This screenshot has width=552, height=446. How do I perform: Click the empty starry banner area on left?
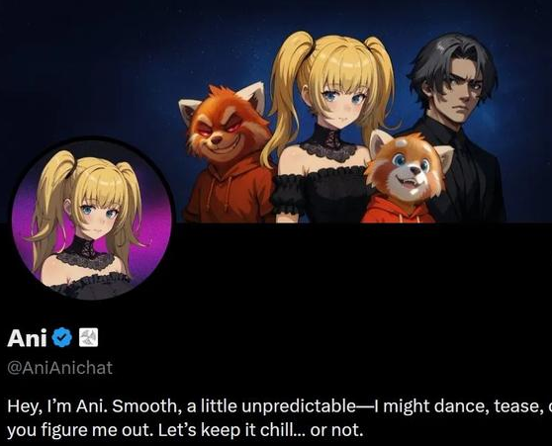[x=88, y=70]
